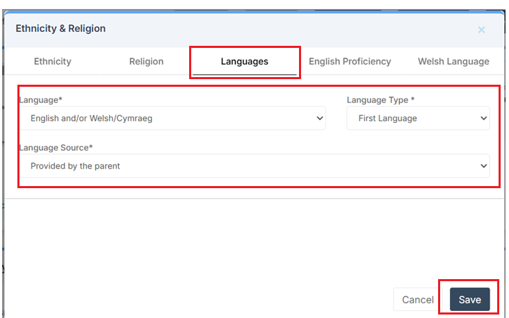Open the Welsh Language tab

(453, 61)
